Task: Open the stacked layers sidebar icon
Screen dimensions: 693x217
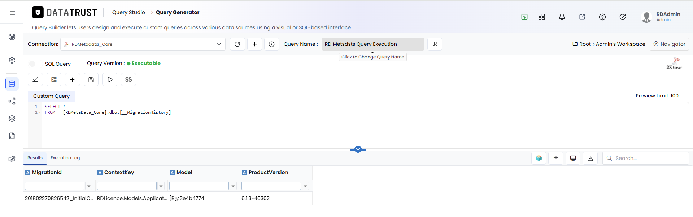Action: (x=12, y=118)
